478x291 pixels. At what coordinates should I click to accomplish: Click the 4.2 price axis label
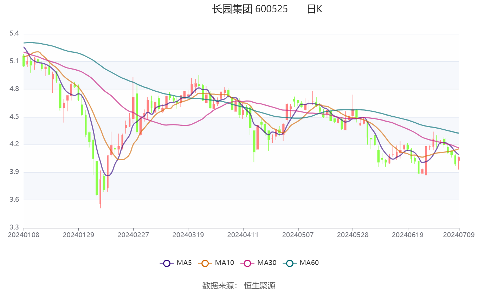point(14,144)
